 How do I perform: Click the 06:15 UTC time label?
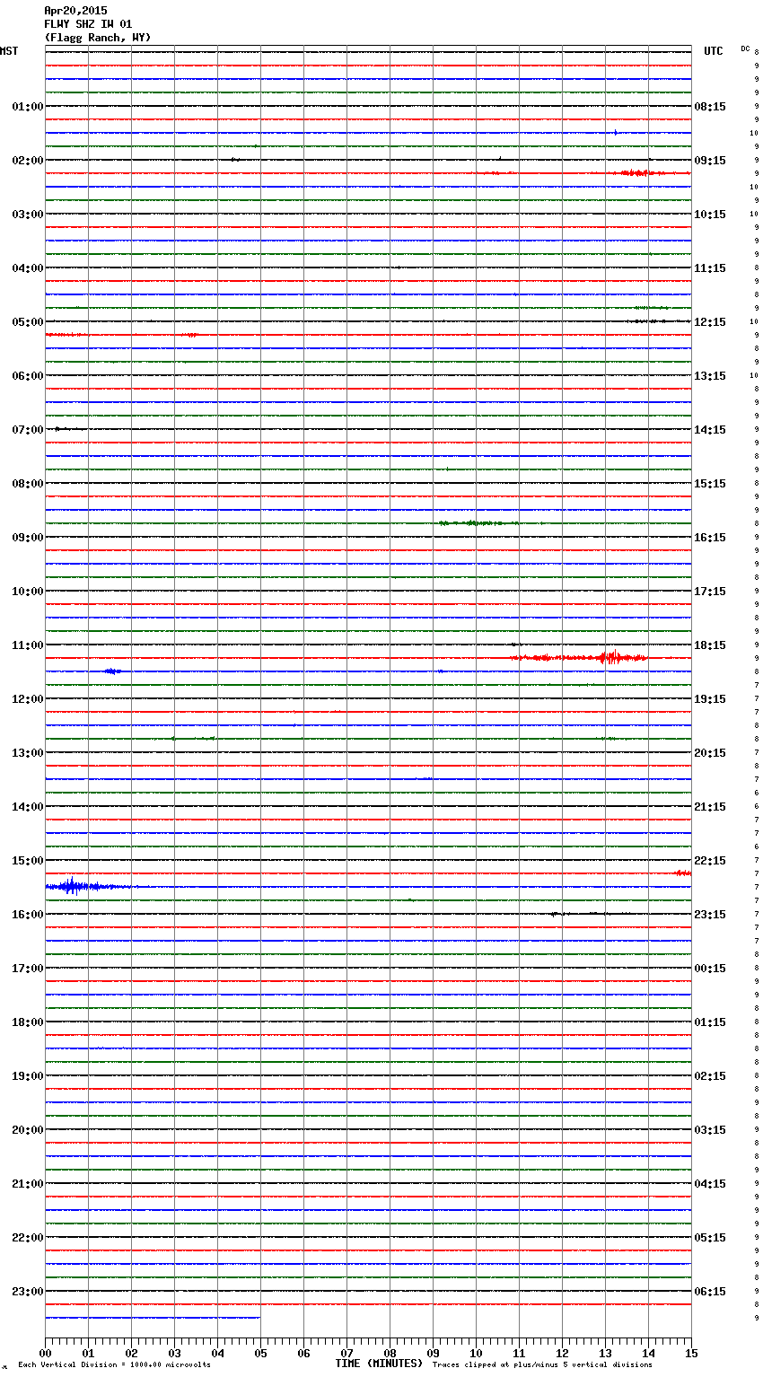tap(710, 1292)
